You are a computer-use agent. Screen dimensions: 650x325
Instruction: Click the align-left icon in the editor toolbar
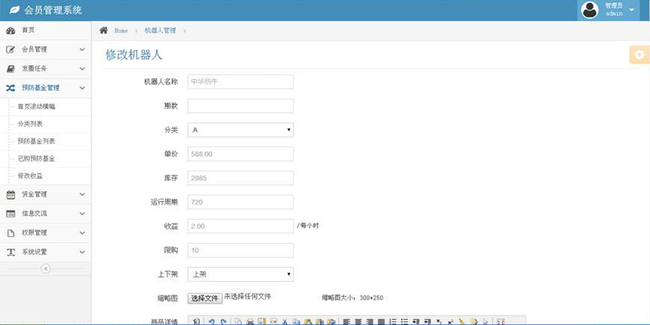click(346, 321)
